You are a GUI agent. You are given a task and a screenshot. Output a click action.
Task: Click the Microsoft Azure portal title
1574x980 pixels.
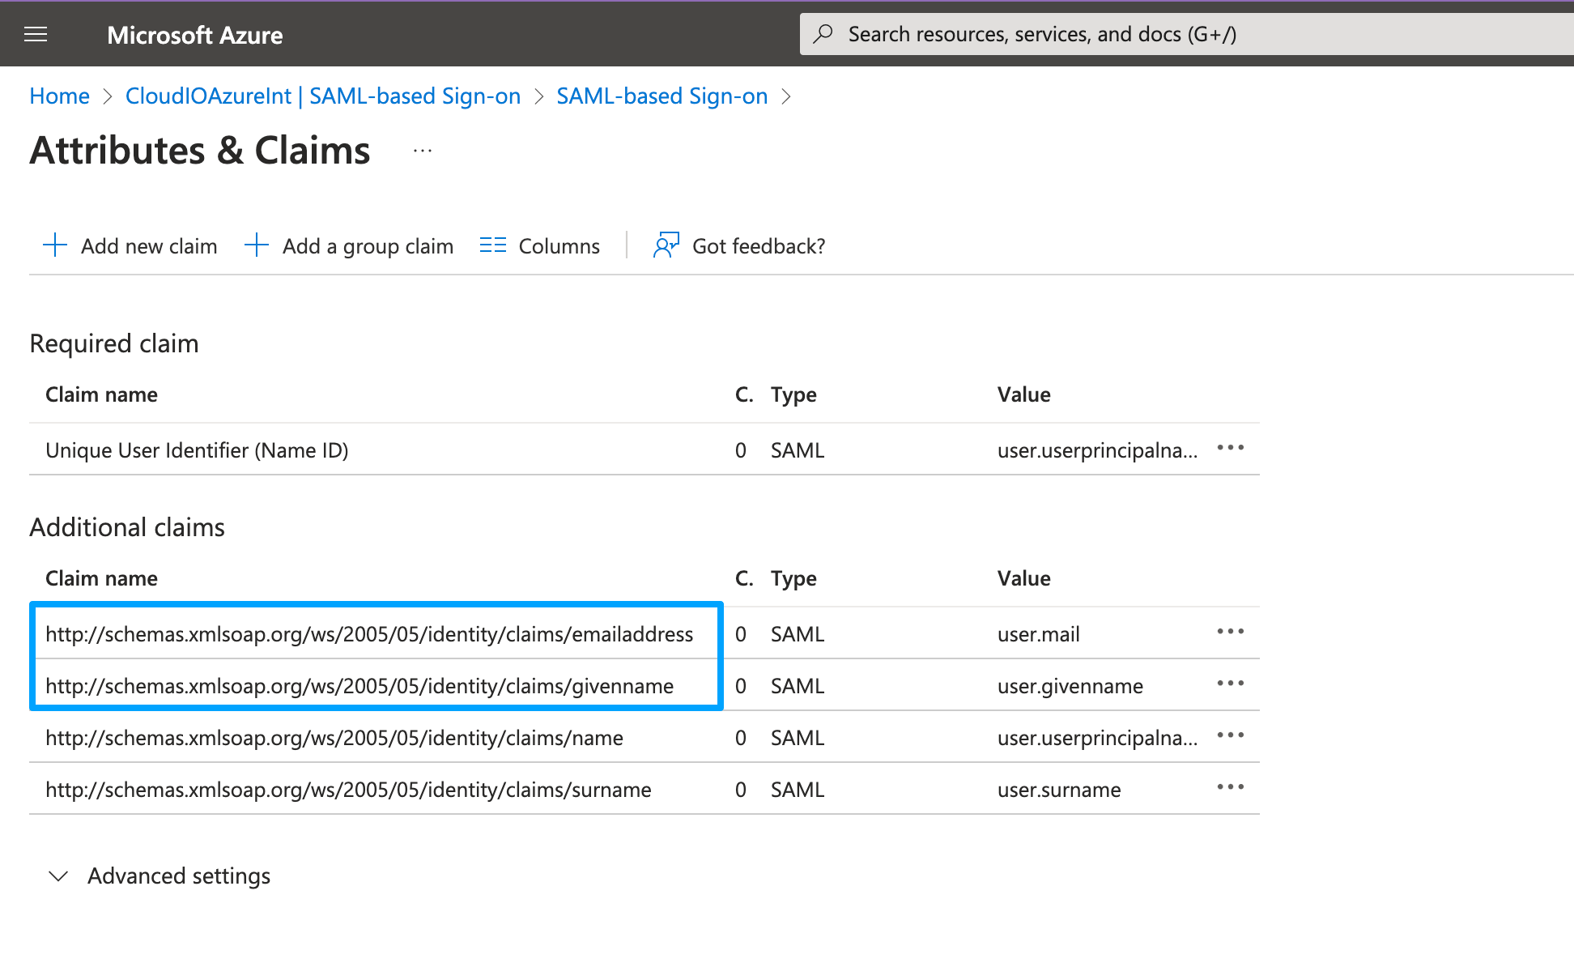click(195, 35)
